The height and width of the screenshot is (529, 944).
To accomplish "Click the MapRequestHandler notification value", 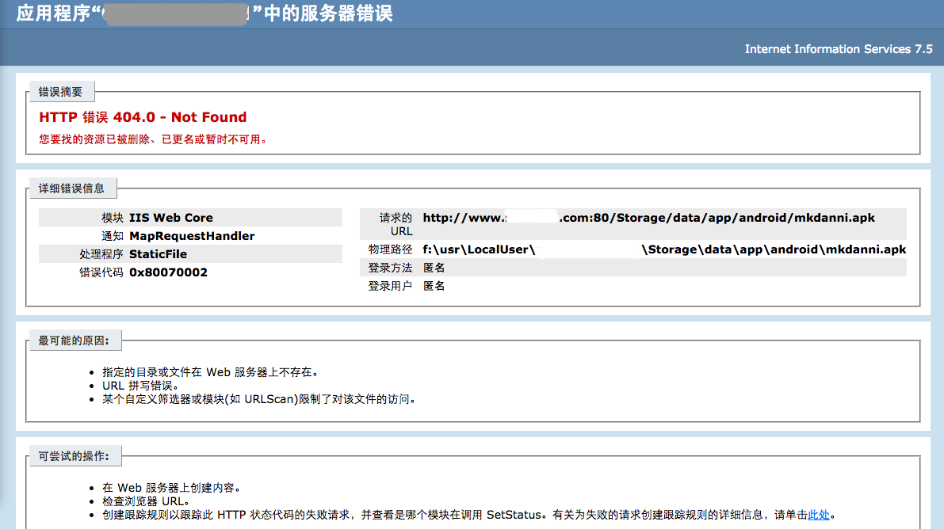I will point(192,236).
